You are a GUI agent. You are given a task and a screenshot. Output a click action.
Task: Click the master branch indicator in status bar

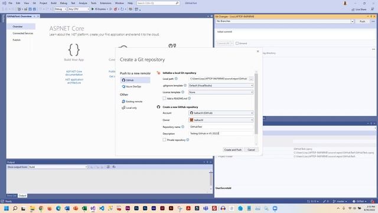pyautogui.click(x=340, y=201)
